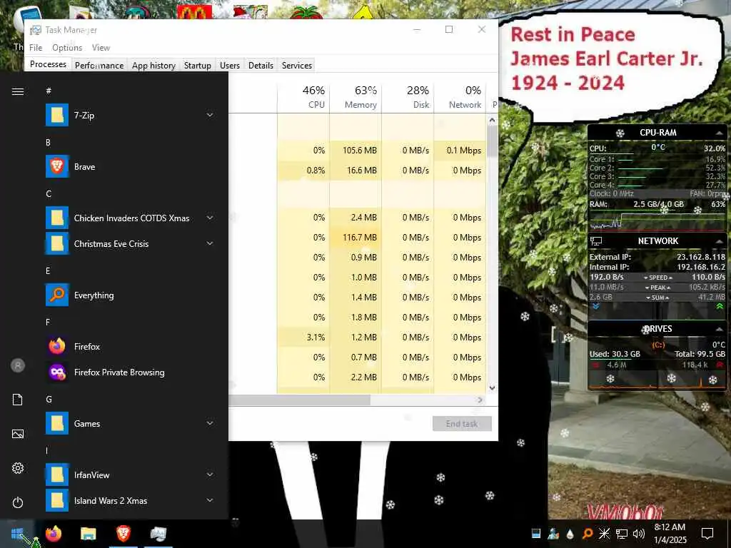This screenshot has width=731, height=548.
Task: Click the Windows Start button on taskbar
Action: [17, 534]
